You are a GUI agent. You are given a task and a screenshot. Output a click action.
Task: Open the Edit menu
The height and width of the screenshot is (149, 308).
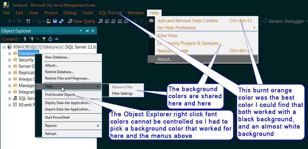(20, 13)
